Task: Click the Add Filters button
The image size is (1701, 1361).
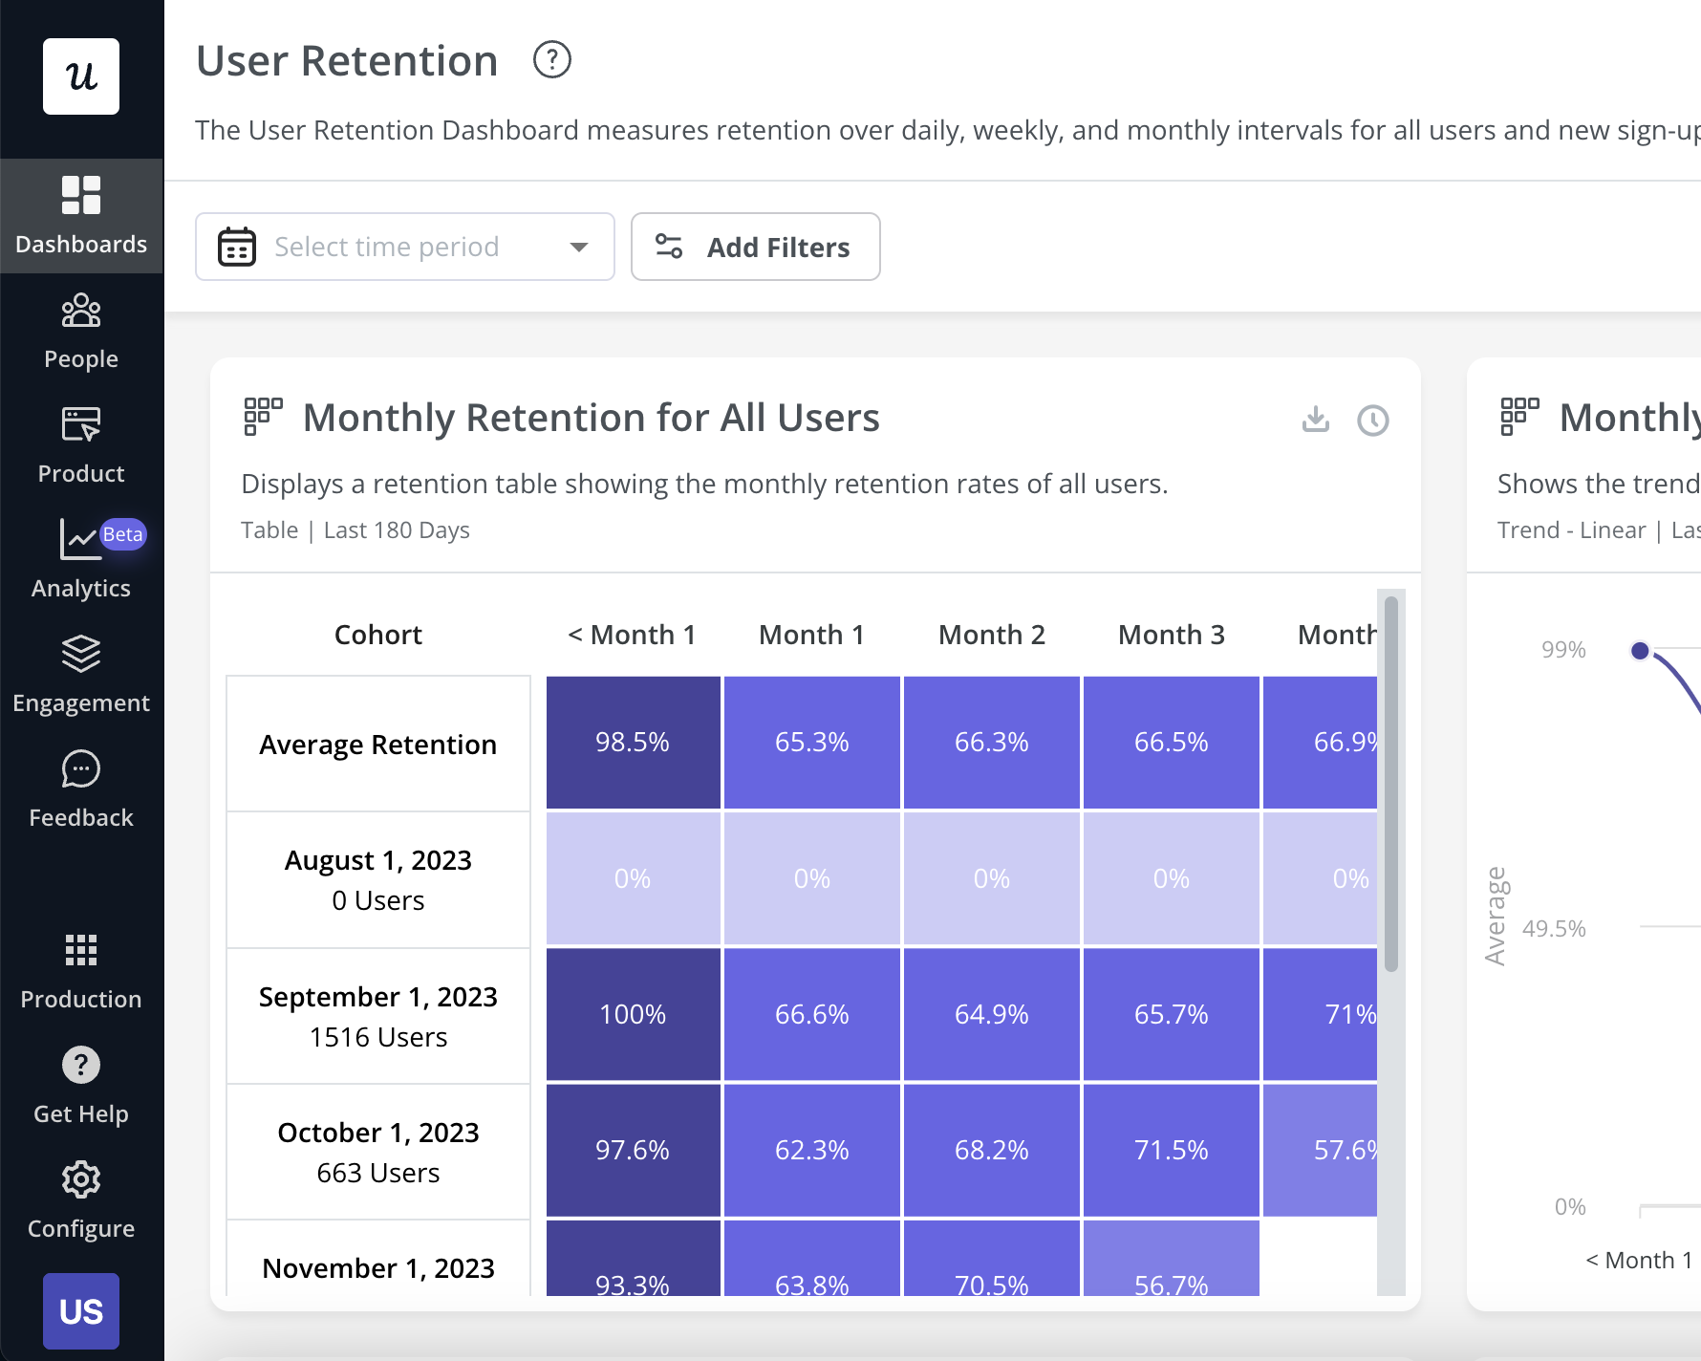Action: click(755, 247)
